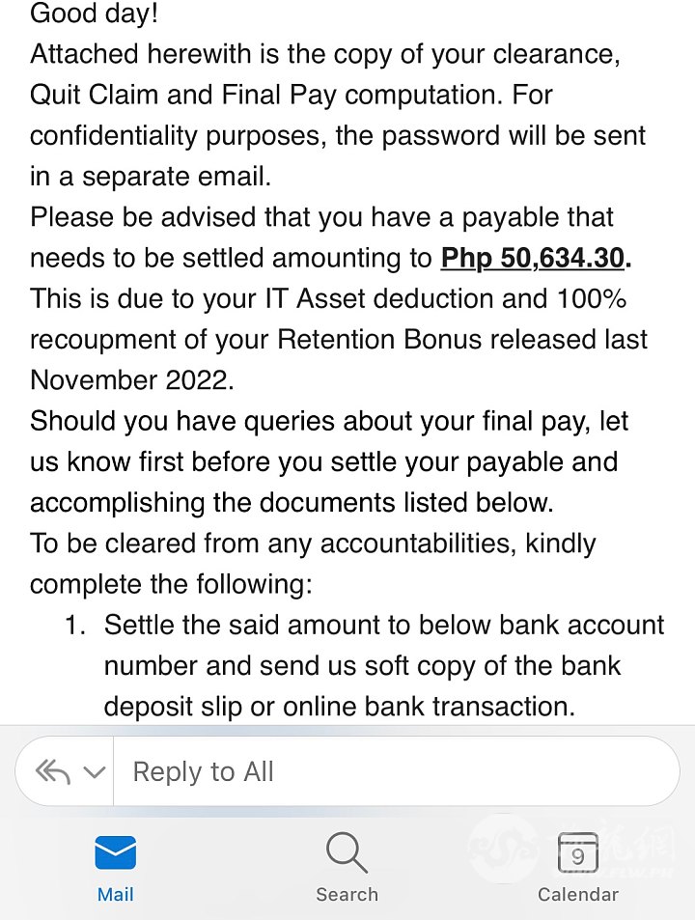Focus the Reply to All text field
The width and height of the screenshot is (695, 920).
396,771
